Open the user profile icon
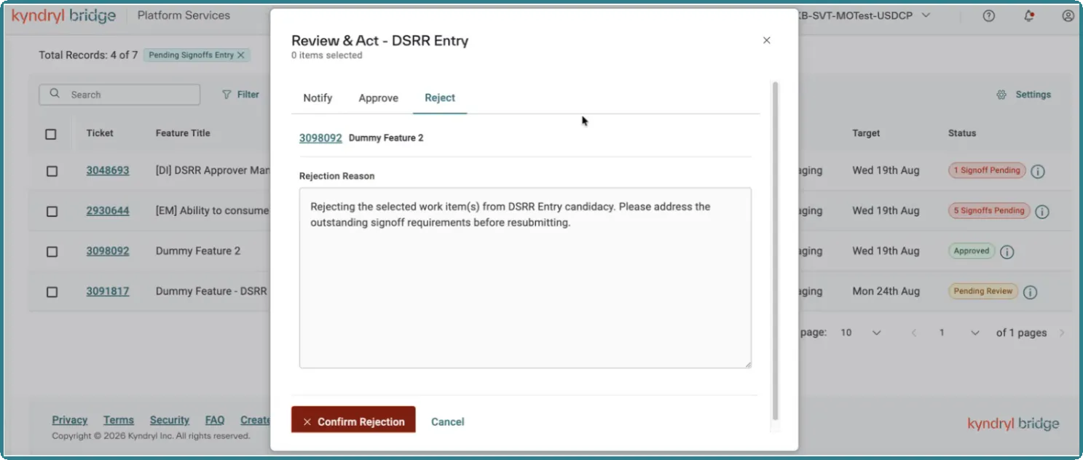Image resolution: width=1083 pixels, height=460 pixels. [x=1068, y=15]
